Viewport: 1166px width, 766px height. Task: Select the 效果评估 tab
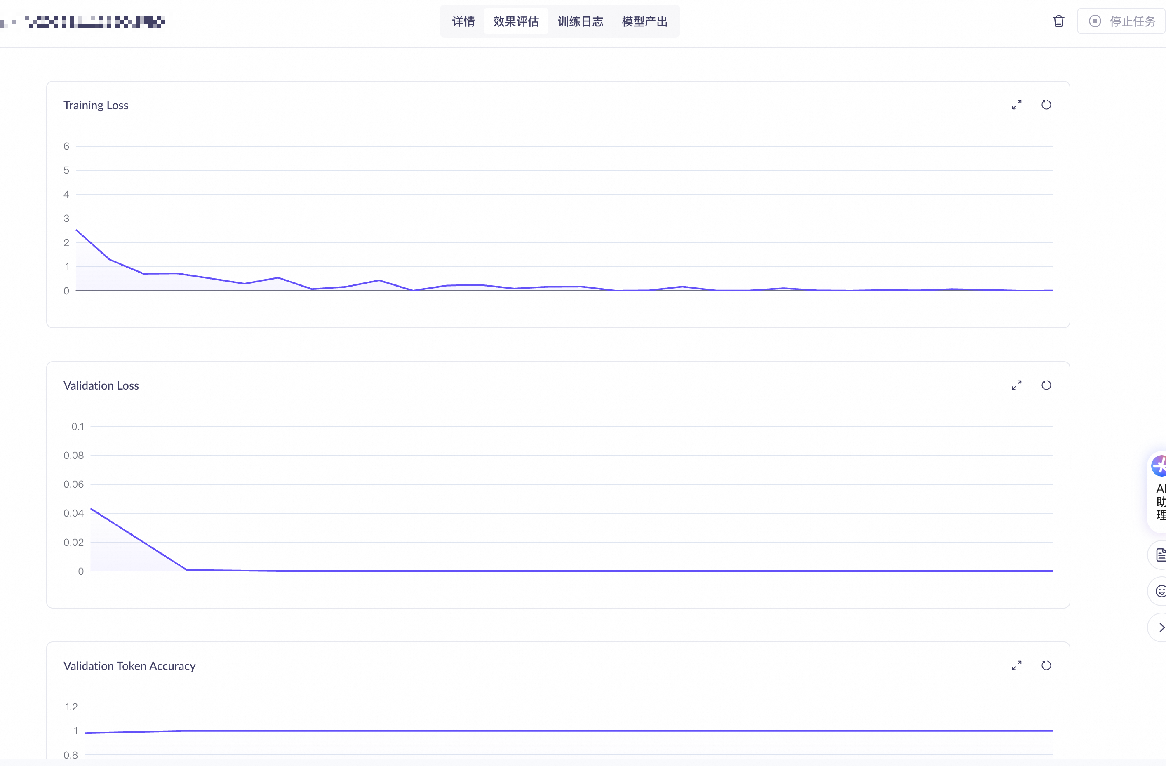(x=515, y=21)
